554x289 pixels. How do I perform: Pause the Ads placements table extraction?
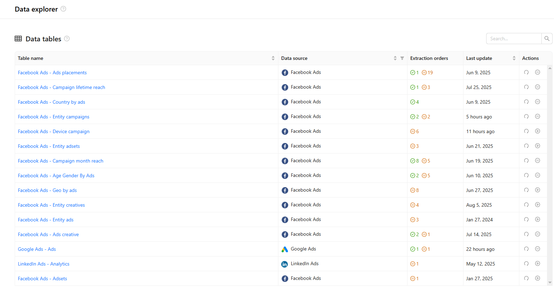[538, 72]
